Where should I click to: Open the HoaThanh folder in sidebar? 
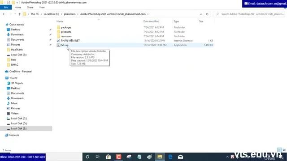click(17, 50)
